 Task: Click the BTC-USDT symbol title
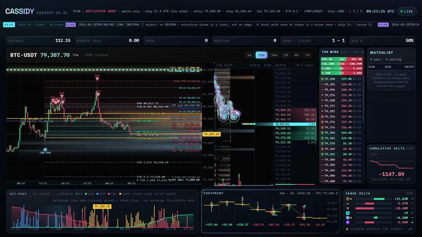(24, 55)
